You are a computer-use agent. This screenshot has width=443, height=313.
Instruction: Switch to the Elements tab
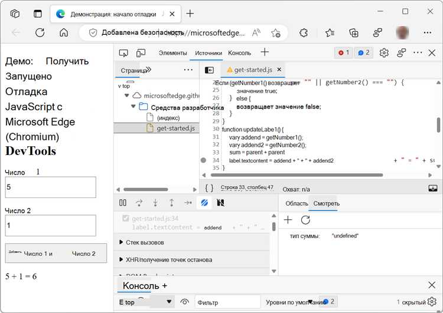pyautogui.click(x=172, y=53)
